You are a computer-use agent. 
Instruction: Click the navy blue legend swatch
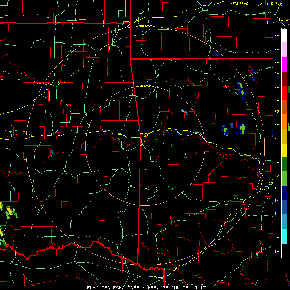285,193
